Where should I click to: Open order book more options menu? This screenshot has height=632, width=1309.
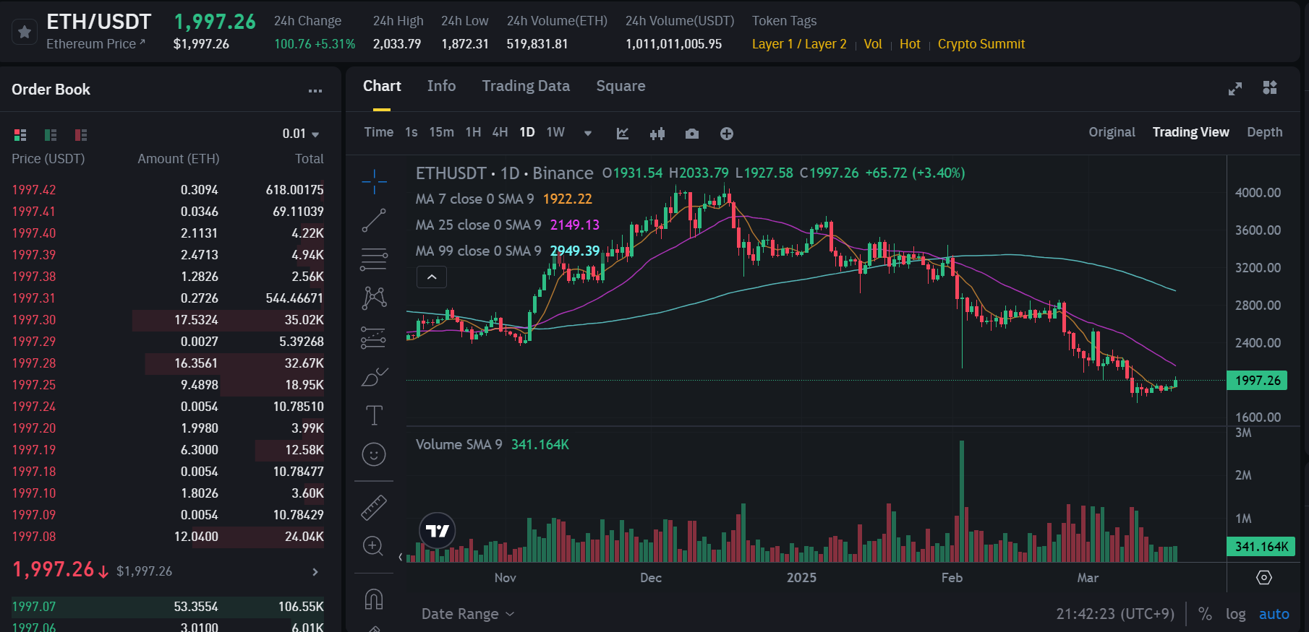coord(315,91)
